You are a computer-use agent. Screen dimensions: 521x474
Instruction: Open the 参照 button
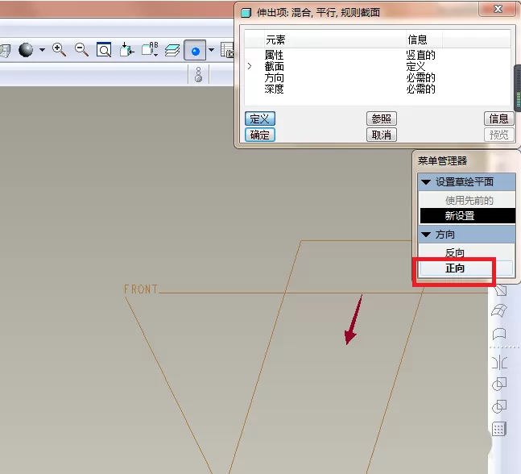[x=382, y=118]
